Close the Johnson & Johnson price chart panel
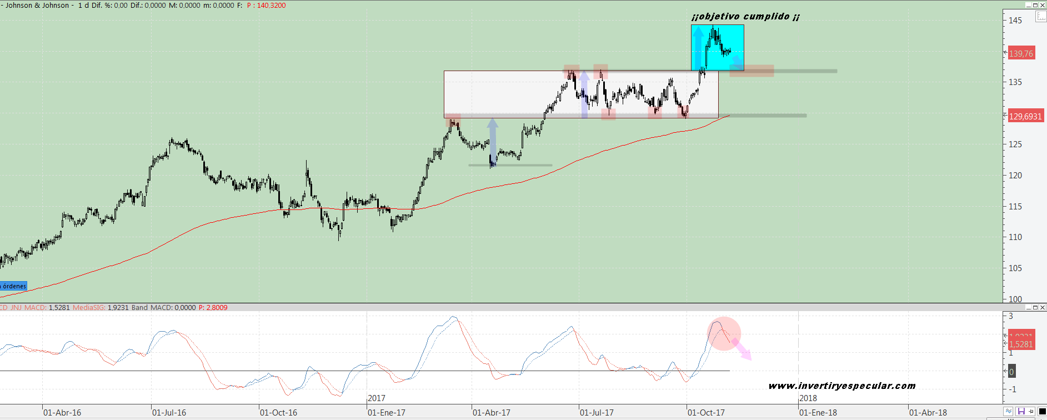The width and height of the screenshot is (1047, 420). [1043, 5]
